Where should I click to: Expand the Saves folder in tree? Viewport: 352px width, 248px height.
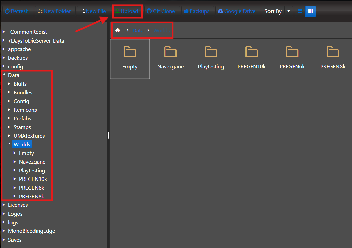(x=4, y=240)
